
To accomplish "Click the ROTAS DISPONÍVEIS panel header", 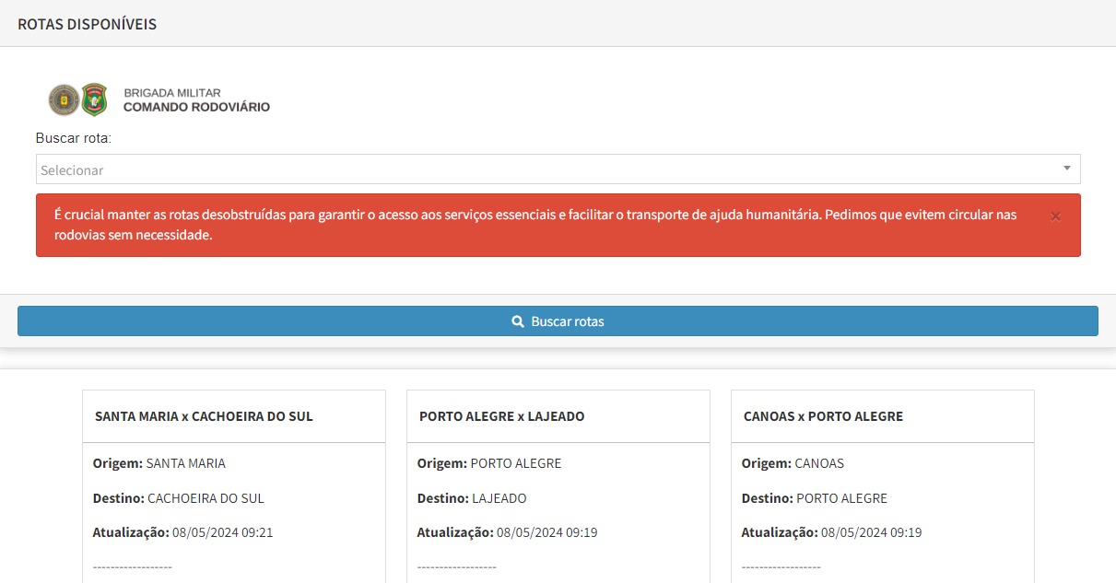I will click(88, 24).
